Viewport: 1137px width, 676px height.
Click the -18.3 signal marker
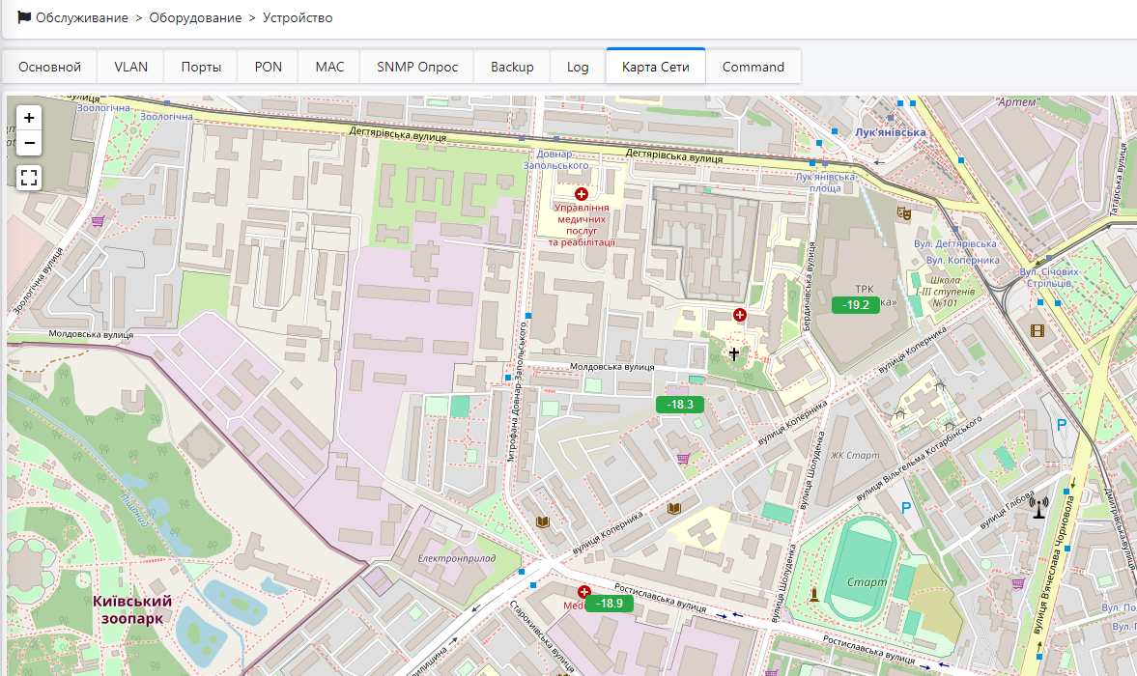680,405
